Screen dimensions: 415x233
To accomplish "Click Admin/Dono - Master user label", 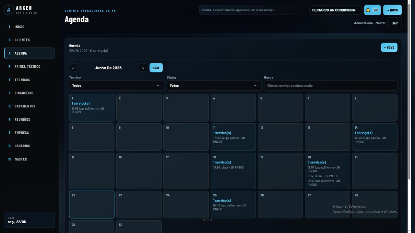I will (370, 23).
